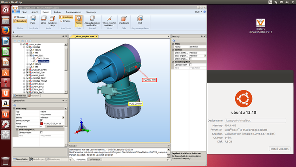296x167 pixels.
Task: Open the Analyse ribbon tab
Action: 57,12
